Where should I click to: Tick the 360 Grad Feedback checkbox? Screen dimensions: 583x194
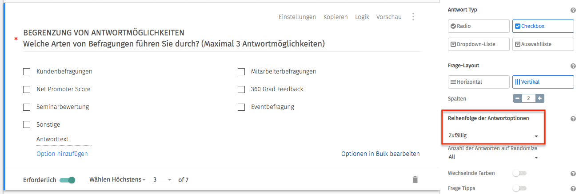click(x=241, y=89)
